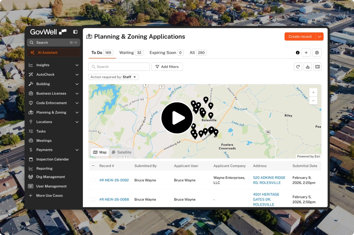This screenshot has height=235, width=354.
Task: Open the view settings gear
Action: (317, 53)
